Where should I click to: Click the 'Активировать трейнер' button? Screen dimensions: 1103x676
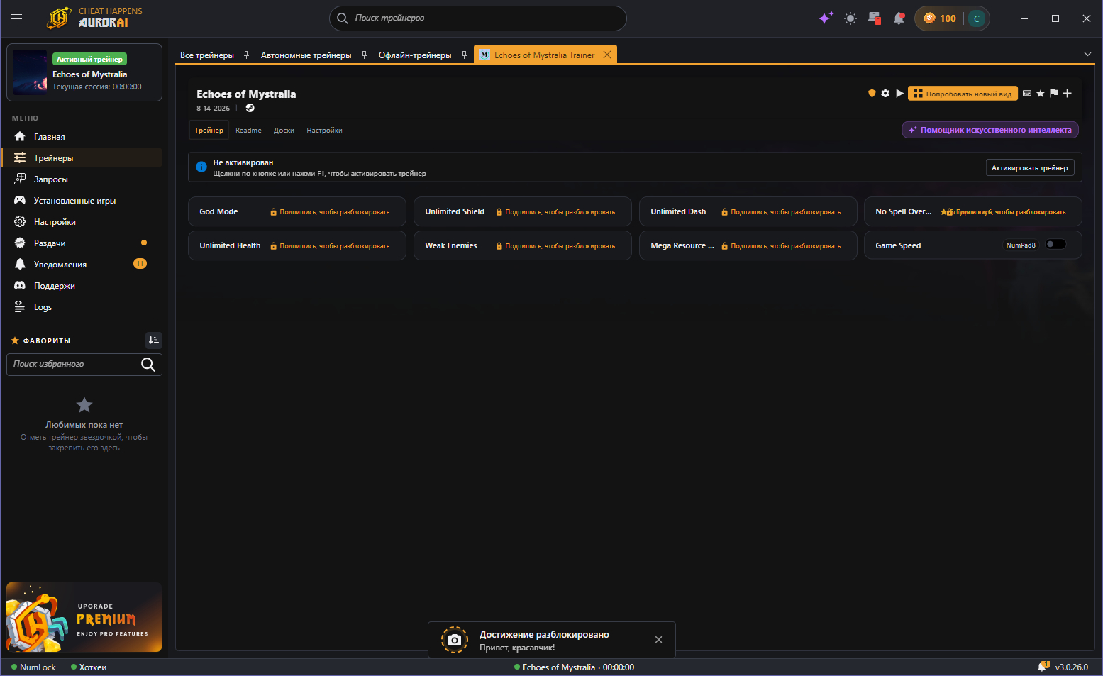1030,167
